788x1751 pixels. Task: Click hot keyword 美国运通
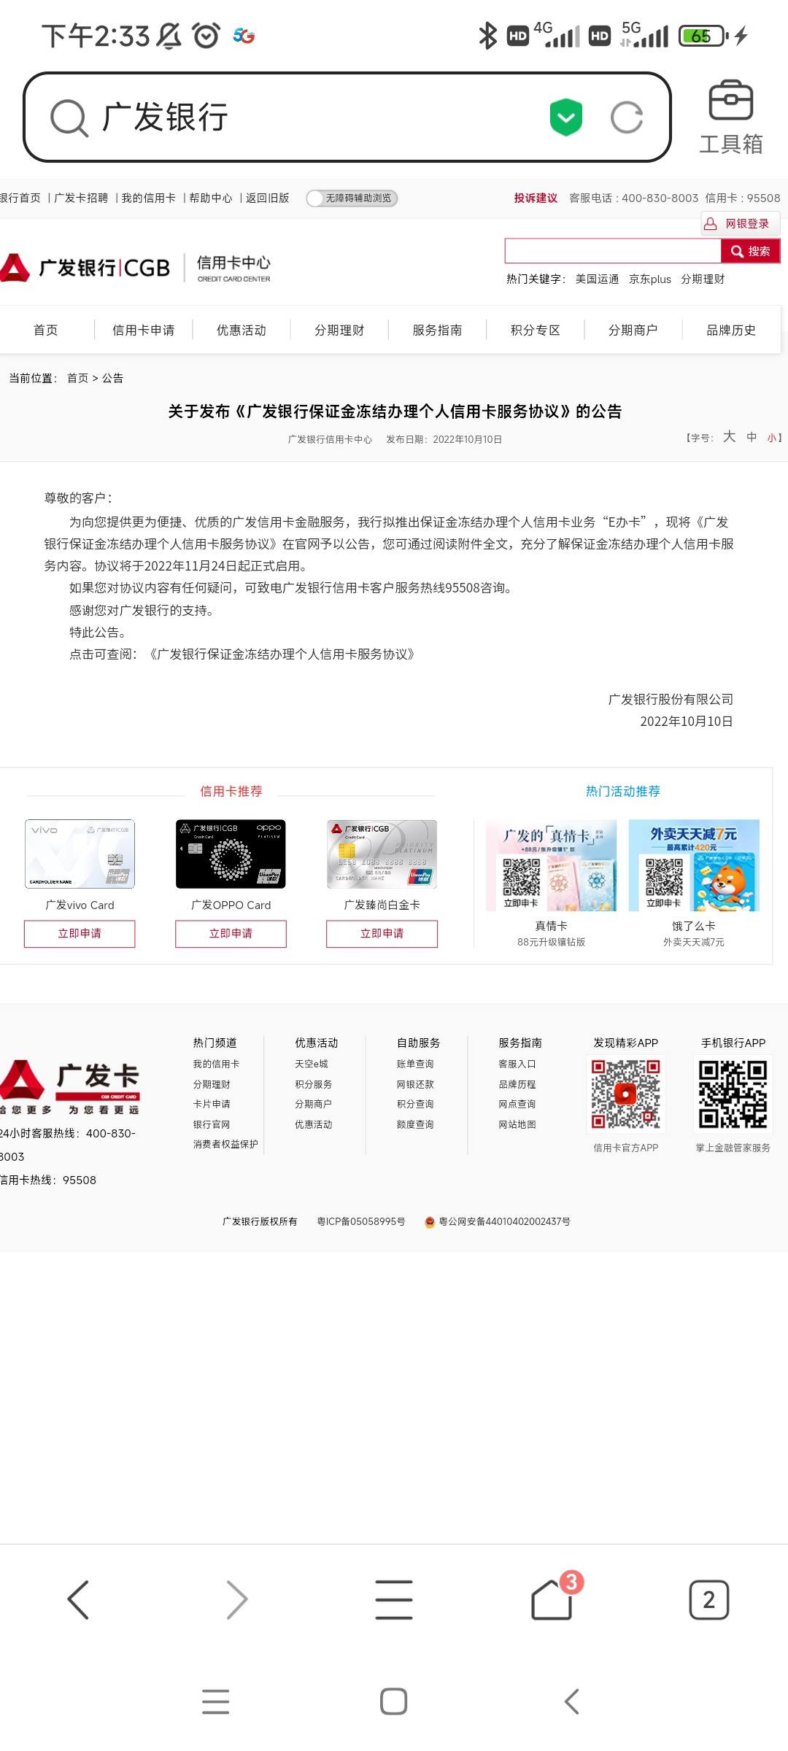[x=597, y=279]
